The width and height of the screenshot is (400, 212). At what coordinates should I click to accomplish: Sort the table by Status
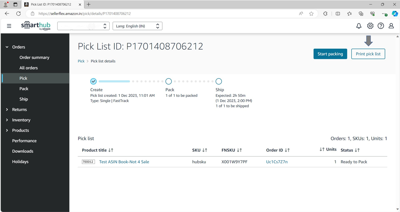[x=350, y=150]
